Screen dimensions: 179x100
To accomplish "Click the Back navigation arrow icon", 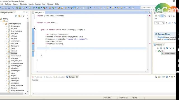I will (x=122, y=8).
